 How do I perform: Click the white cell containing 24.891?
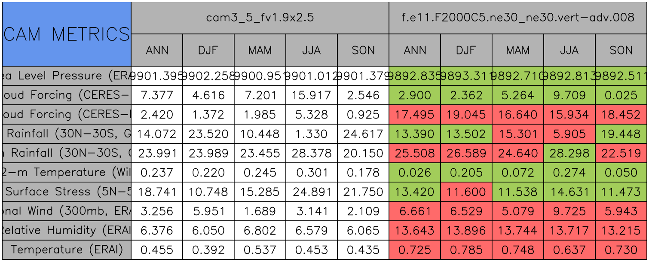[x=312, y=192]
